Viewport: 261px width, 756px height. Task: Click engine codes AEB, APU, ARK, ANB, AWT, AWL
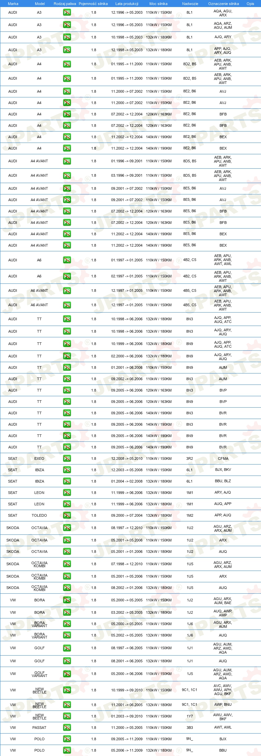pos(223,260)
